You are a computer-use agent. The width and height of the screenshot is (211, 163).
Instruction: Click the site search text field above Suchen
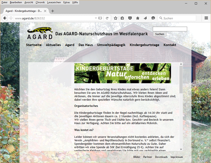(x=170, y=29)
